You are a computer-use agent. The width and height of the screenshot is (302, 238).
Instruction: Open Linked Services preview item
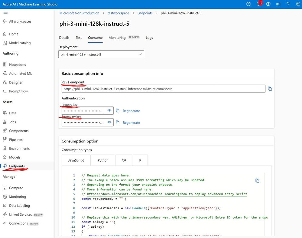[x=23, y=214]
